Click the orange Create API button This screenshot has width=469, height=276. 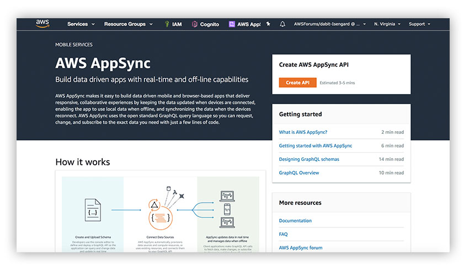pos(297,83)
